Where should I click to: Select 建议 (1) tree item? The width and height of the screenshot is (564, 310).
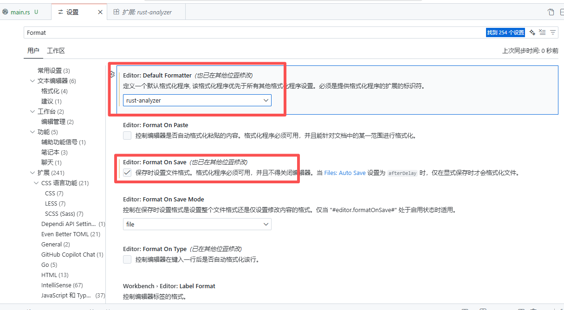pyautogui.click(x=51, y=101)
